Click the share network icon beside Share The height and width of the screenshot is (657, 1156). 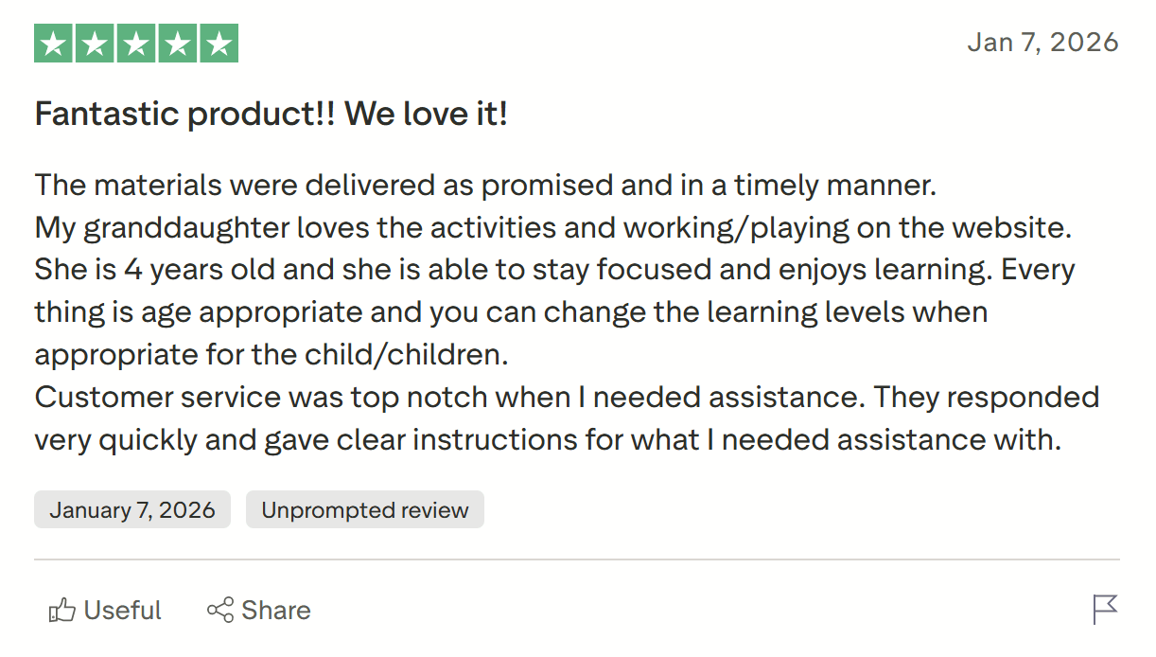click(x=220, y=610)
